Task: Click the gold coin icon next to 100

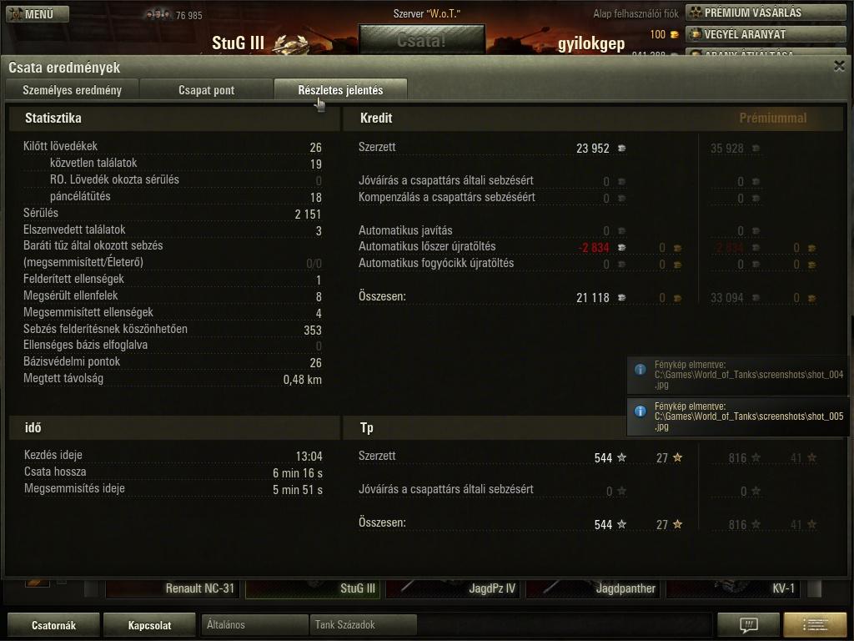Action: click(674, 35)
